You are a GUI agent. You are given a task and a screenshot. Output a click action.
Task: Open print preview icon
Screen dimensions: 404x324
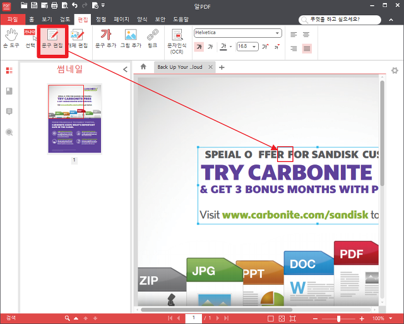click(x=64, y=5)
